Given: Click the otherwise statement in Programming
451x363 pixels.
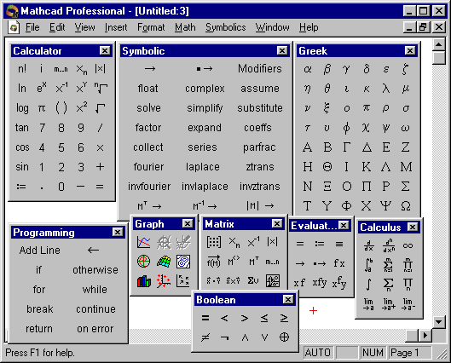Looking at the screenshot, I should pos(95,270).
